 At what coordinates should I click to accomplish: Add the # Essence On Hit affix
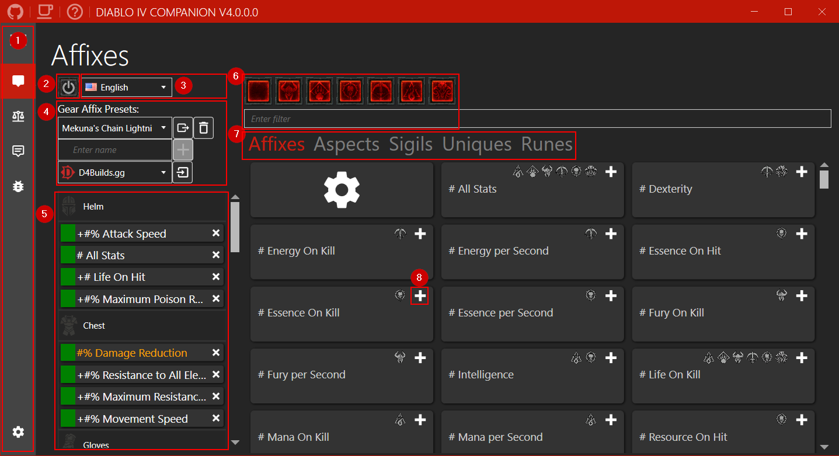coord(802,234)
